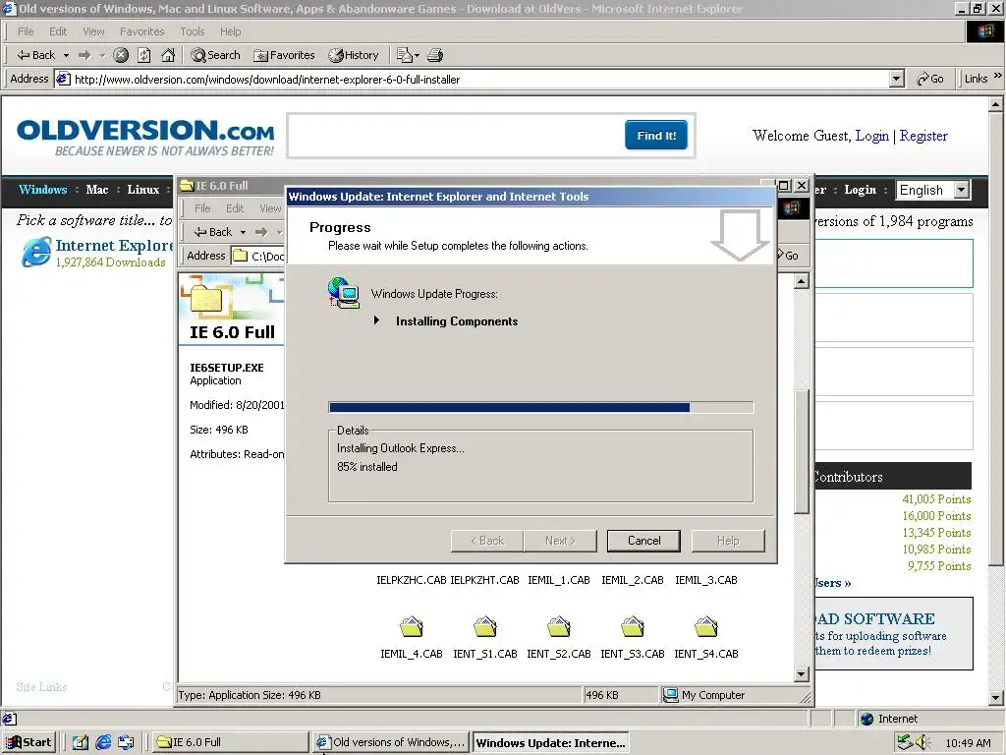Click the page icon in the address bar
Viewport: 1006px width, 755px height.
[x=63, y=79]
